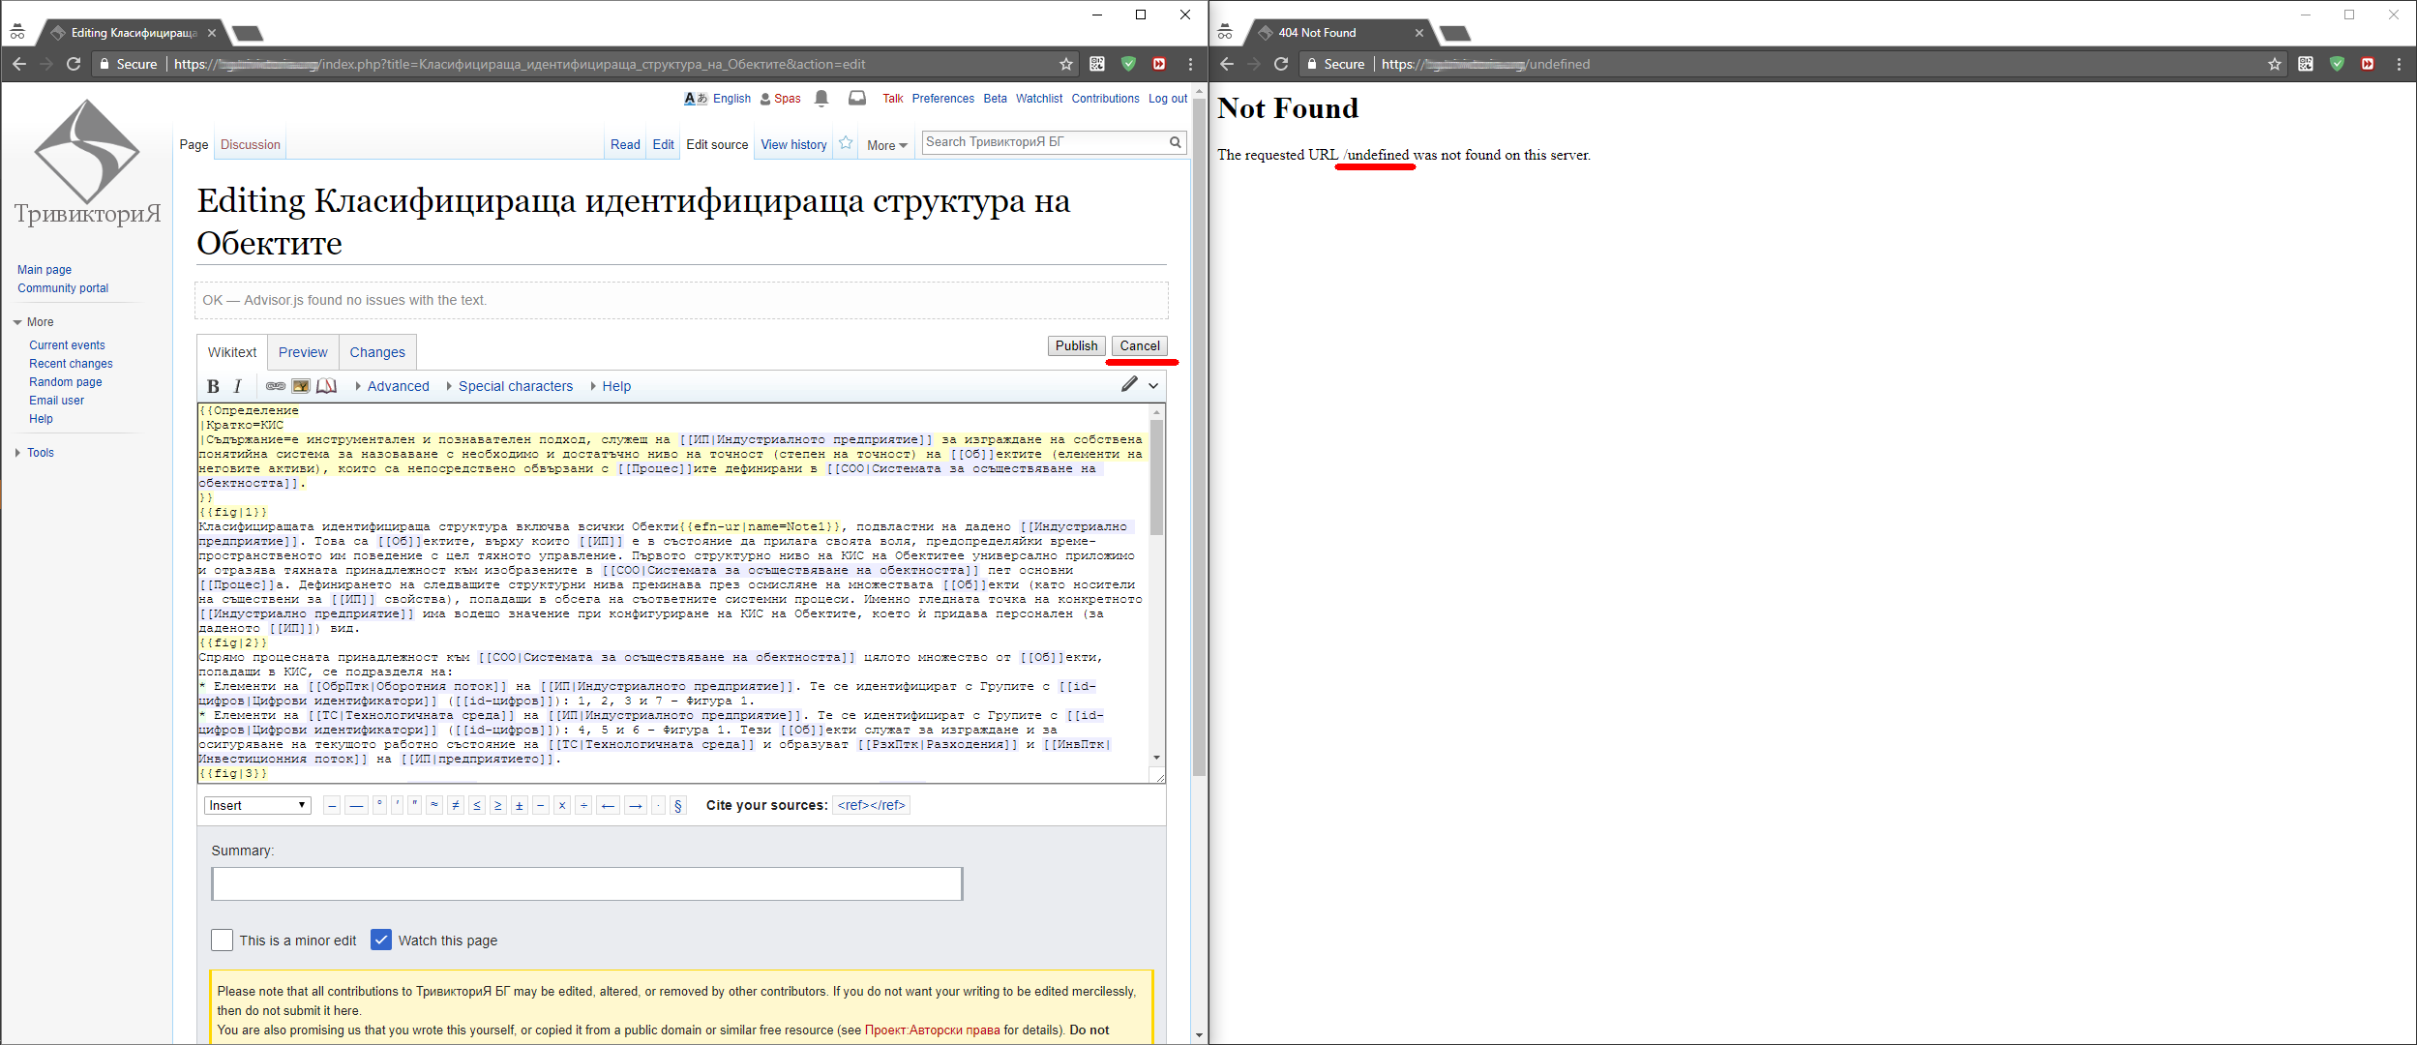Click the Cancel button
2417x1045 pixels.
[x=1140, y=346]
